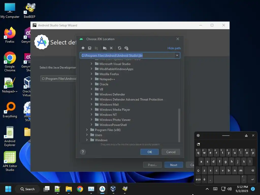The width and height of the screenshot is (260, 195).
Task: Select the WindowsPowerShell folder
Action: [x=113, y=125]
